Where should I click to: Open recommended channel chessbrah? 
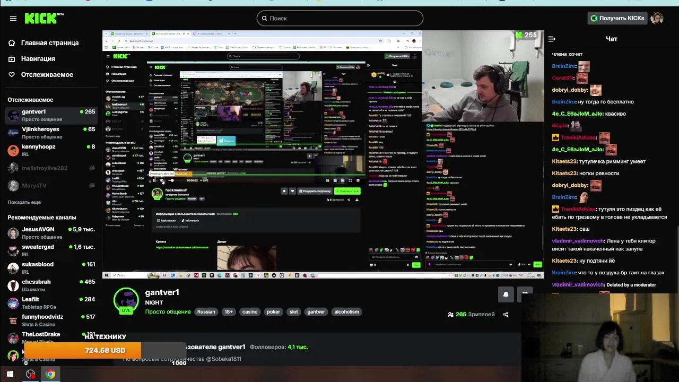pos(51,285)
